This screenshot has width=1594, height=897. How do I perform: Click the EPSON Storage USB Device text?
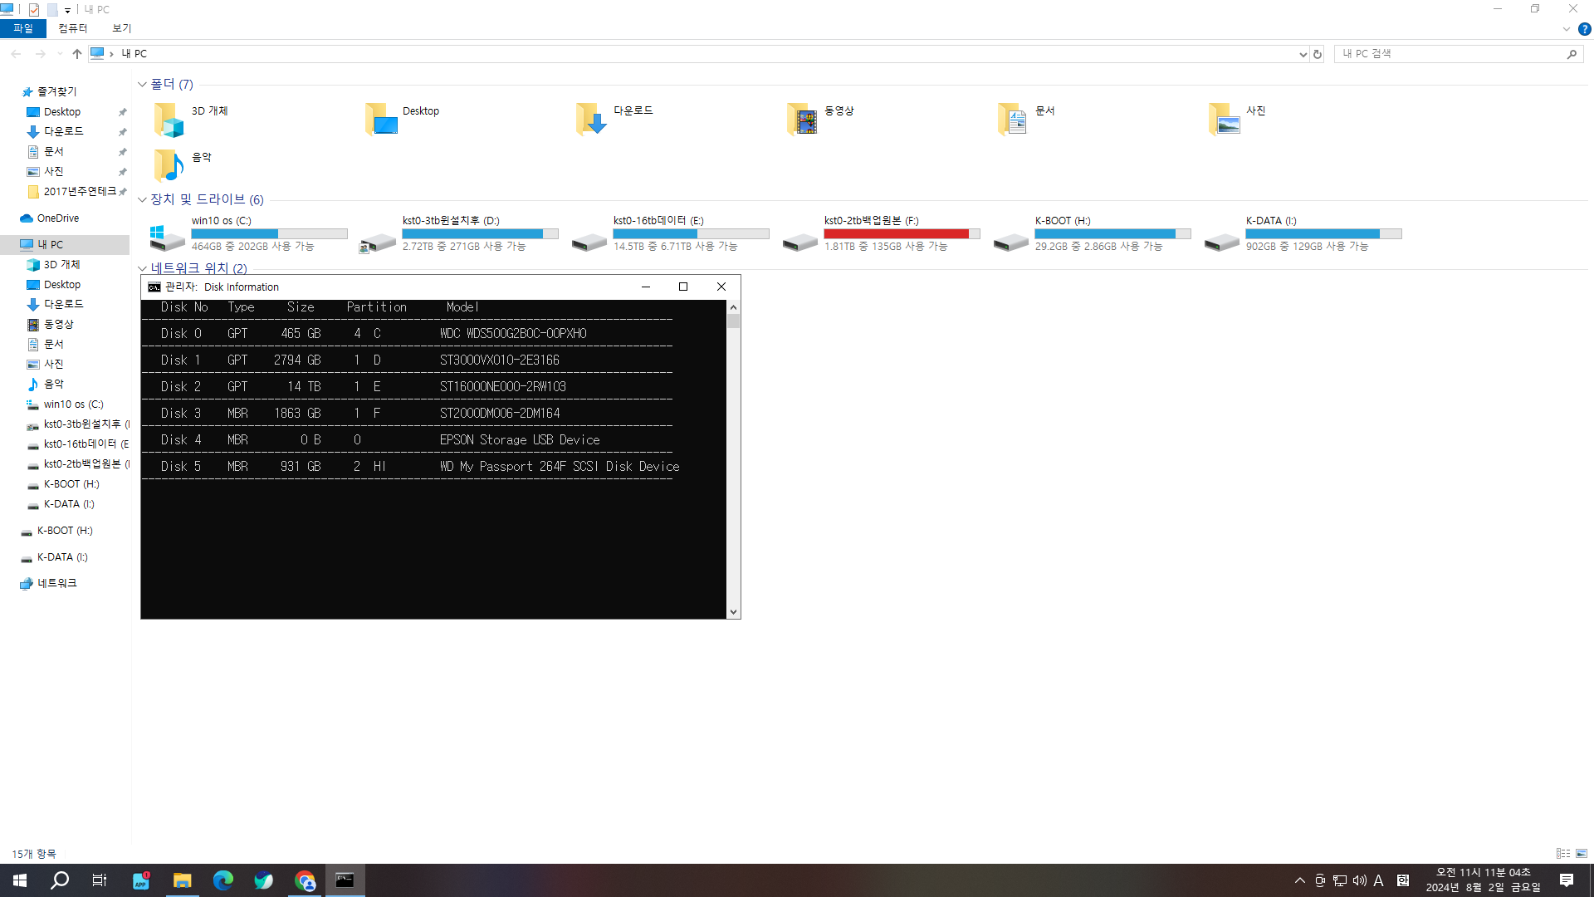coord(520,440)
